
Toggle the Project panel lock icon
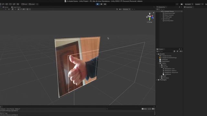(180, 49)
